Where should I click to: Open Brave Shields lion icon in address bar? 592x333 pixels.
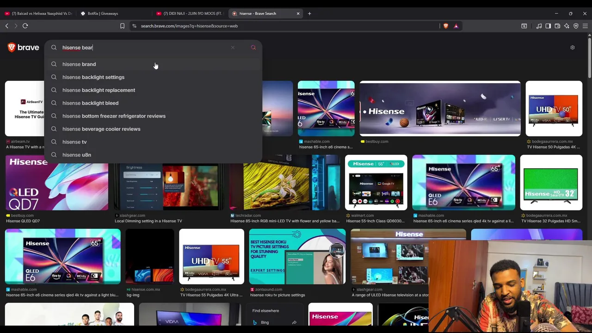445,26
